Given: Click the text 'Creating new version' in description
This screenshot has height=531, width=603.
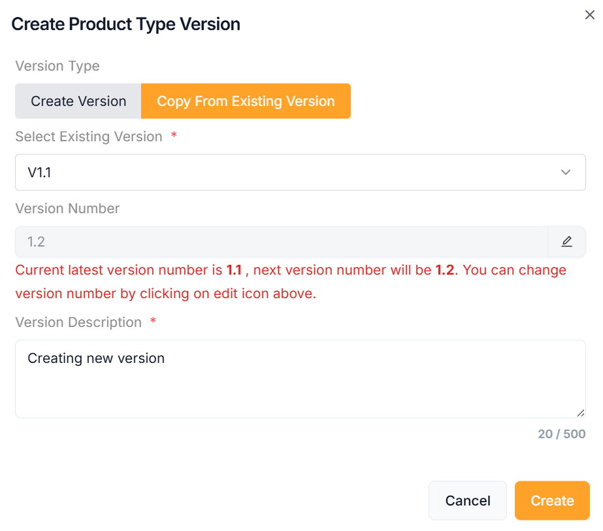Looking at the screenshot, I should pos(96,358).
